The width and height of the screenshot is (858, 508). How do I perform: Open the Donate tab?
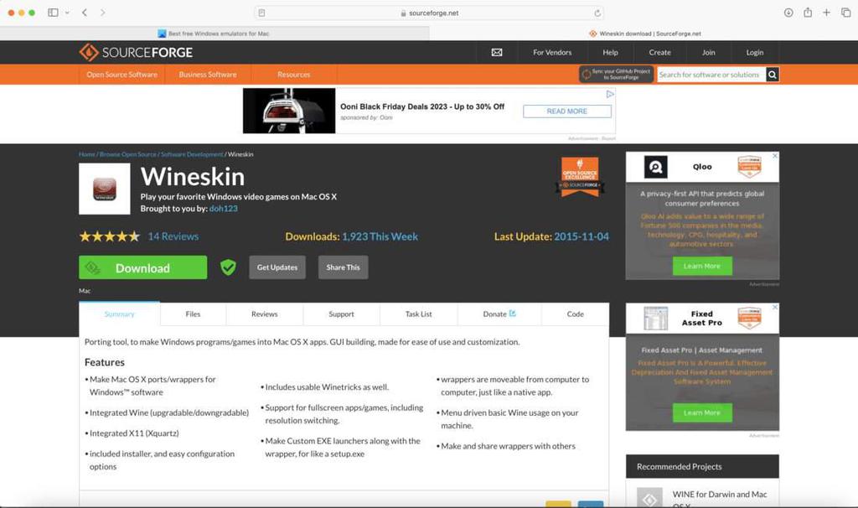pos(499,314)
